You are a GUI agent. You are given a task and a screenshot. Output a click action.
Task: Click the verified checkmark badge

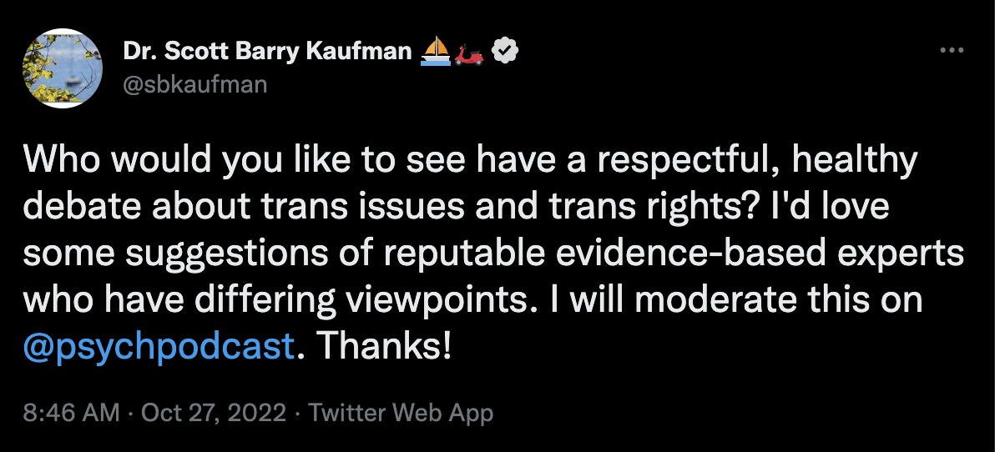[506, 52]
